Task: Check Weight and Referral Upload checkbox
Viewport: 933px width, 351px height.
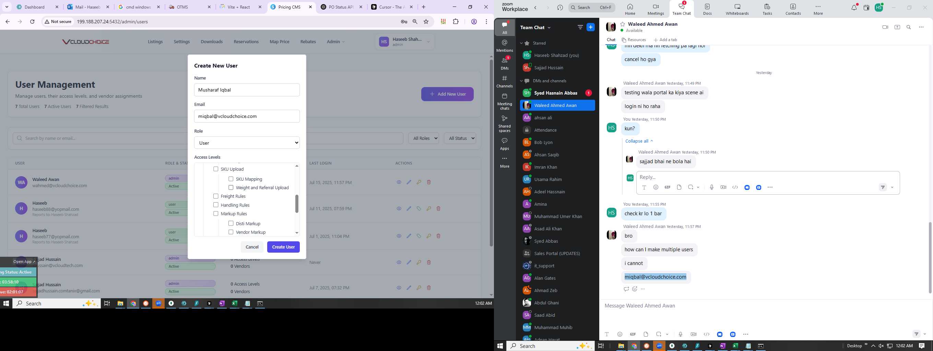Action: pyautogui.click(x=231, y=187)
